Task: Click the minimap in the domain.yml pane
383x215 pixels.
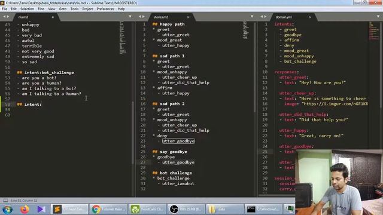Action: (373, 31)
